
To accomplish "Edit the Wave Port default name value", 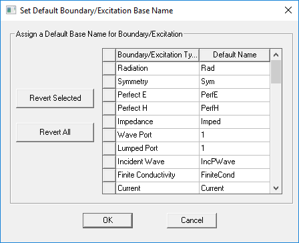I will click(x=234, y=135).
